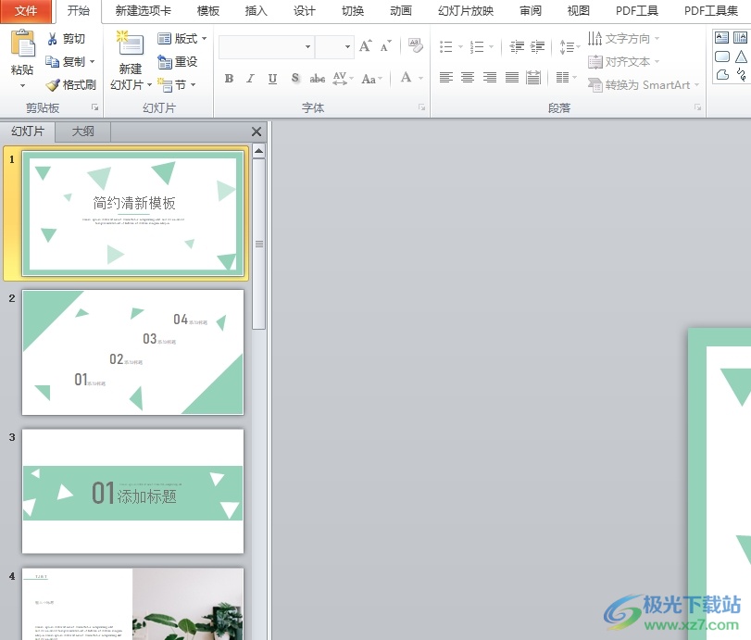Toggle Italic formatting
Viewport: 751px width, 640px height.
251,78
